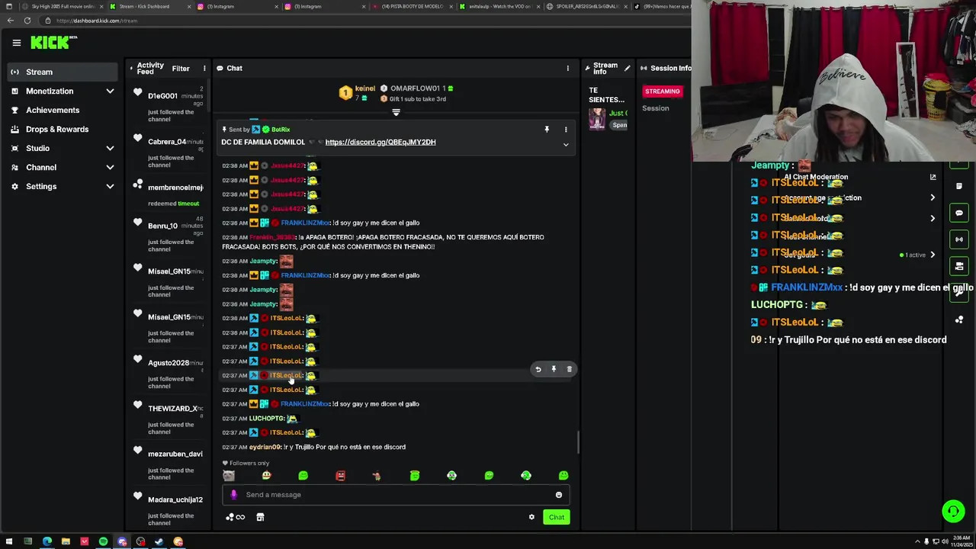This screenshot has height=549, width=976.
Task: Insert the green headset emote
Action: coord(526,476)
